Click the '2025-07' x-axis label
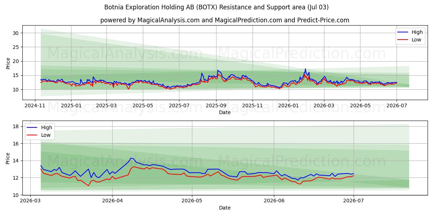The image size is (433, 216). coord(179,106)
